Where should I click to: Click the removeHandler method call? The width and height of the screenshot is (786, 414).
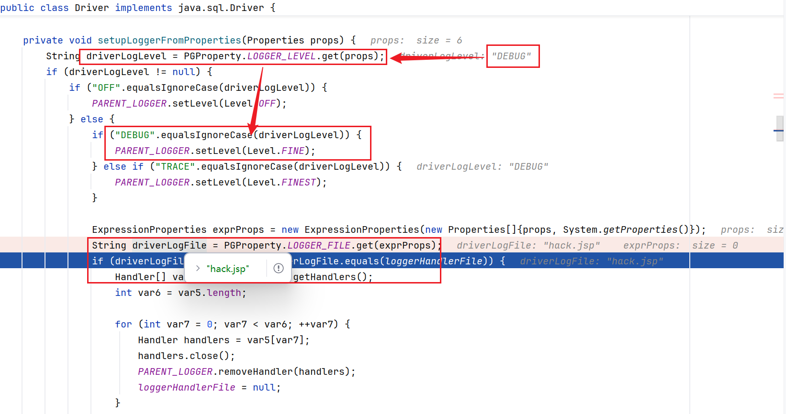click(256, 371)
